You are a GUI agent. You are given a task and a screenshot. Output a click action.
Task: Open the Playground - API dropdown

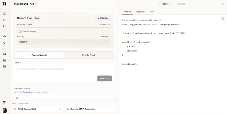click(x=26, y=4)
